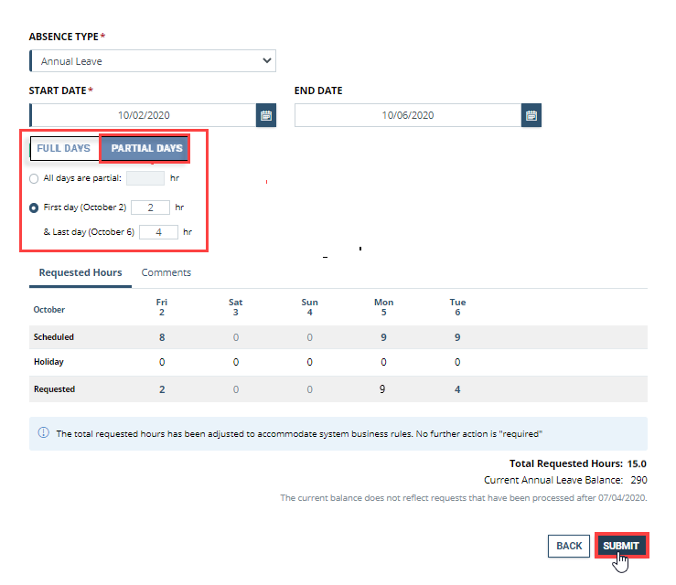Click the 'Sun 4' column header
Viewport: 676px width, 585px height.
coord(309,307)
